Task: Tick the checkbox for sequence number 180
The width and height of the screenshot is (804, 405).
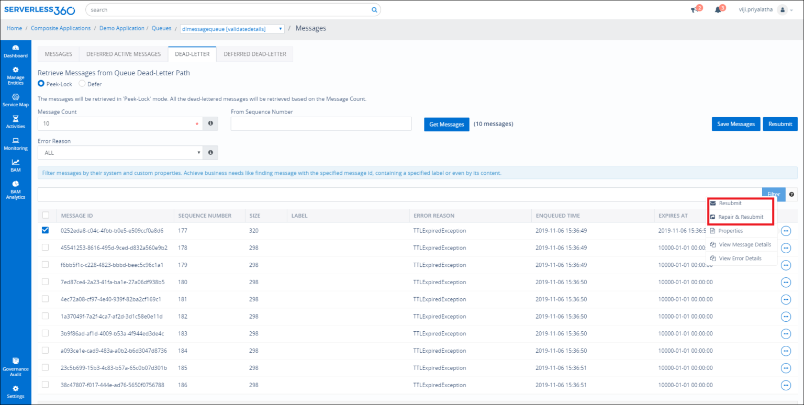Action: (x=46, y=282)
